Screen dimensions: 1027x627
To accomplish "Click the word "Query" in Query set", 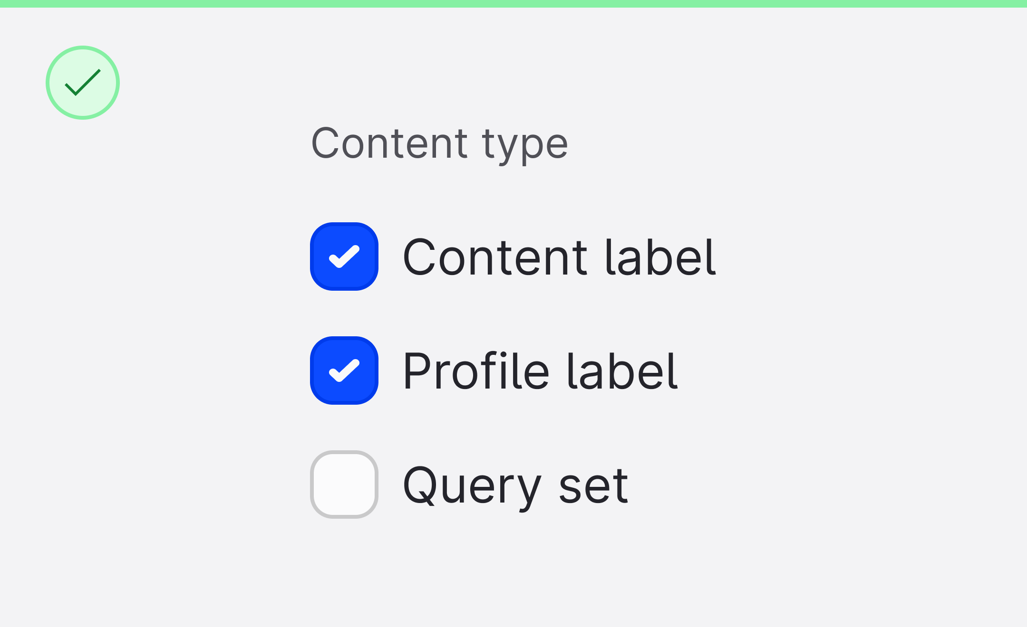I will (x=472, y=485).
